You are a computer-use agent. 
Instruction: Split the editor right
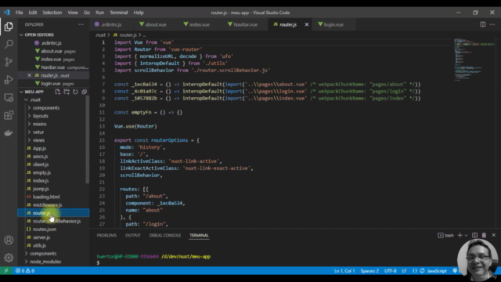(x=483, y=24)
